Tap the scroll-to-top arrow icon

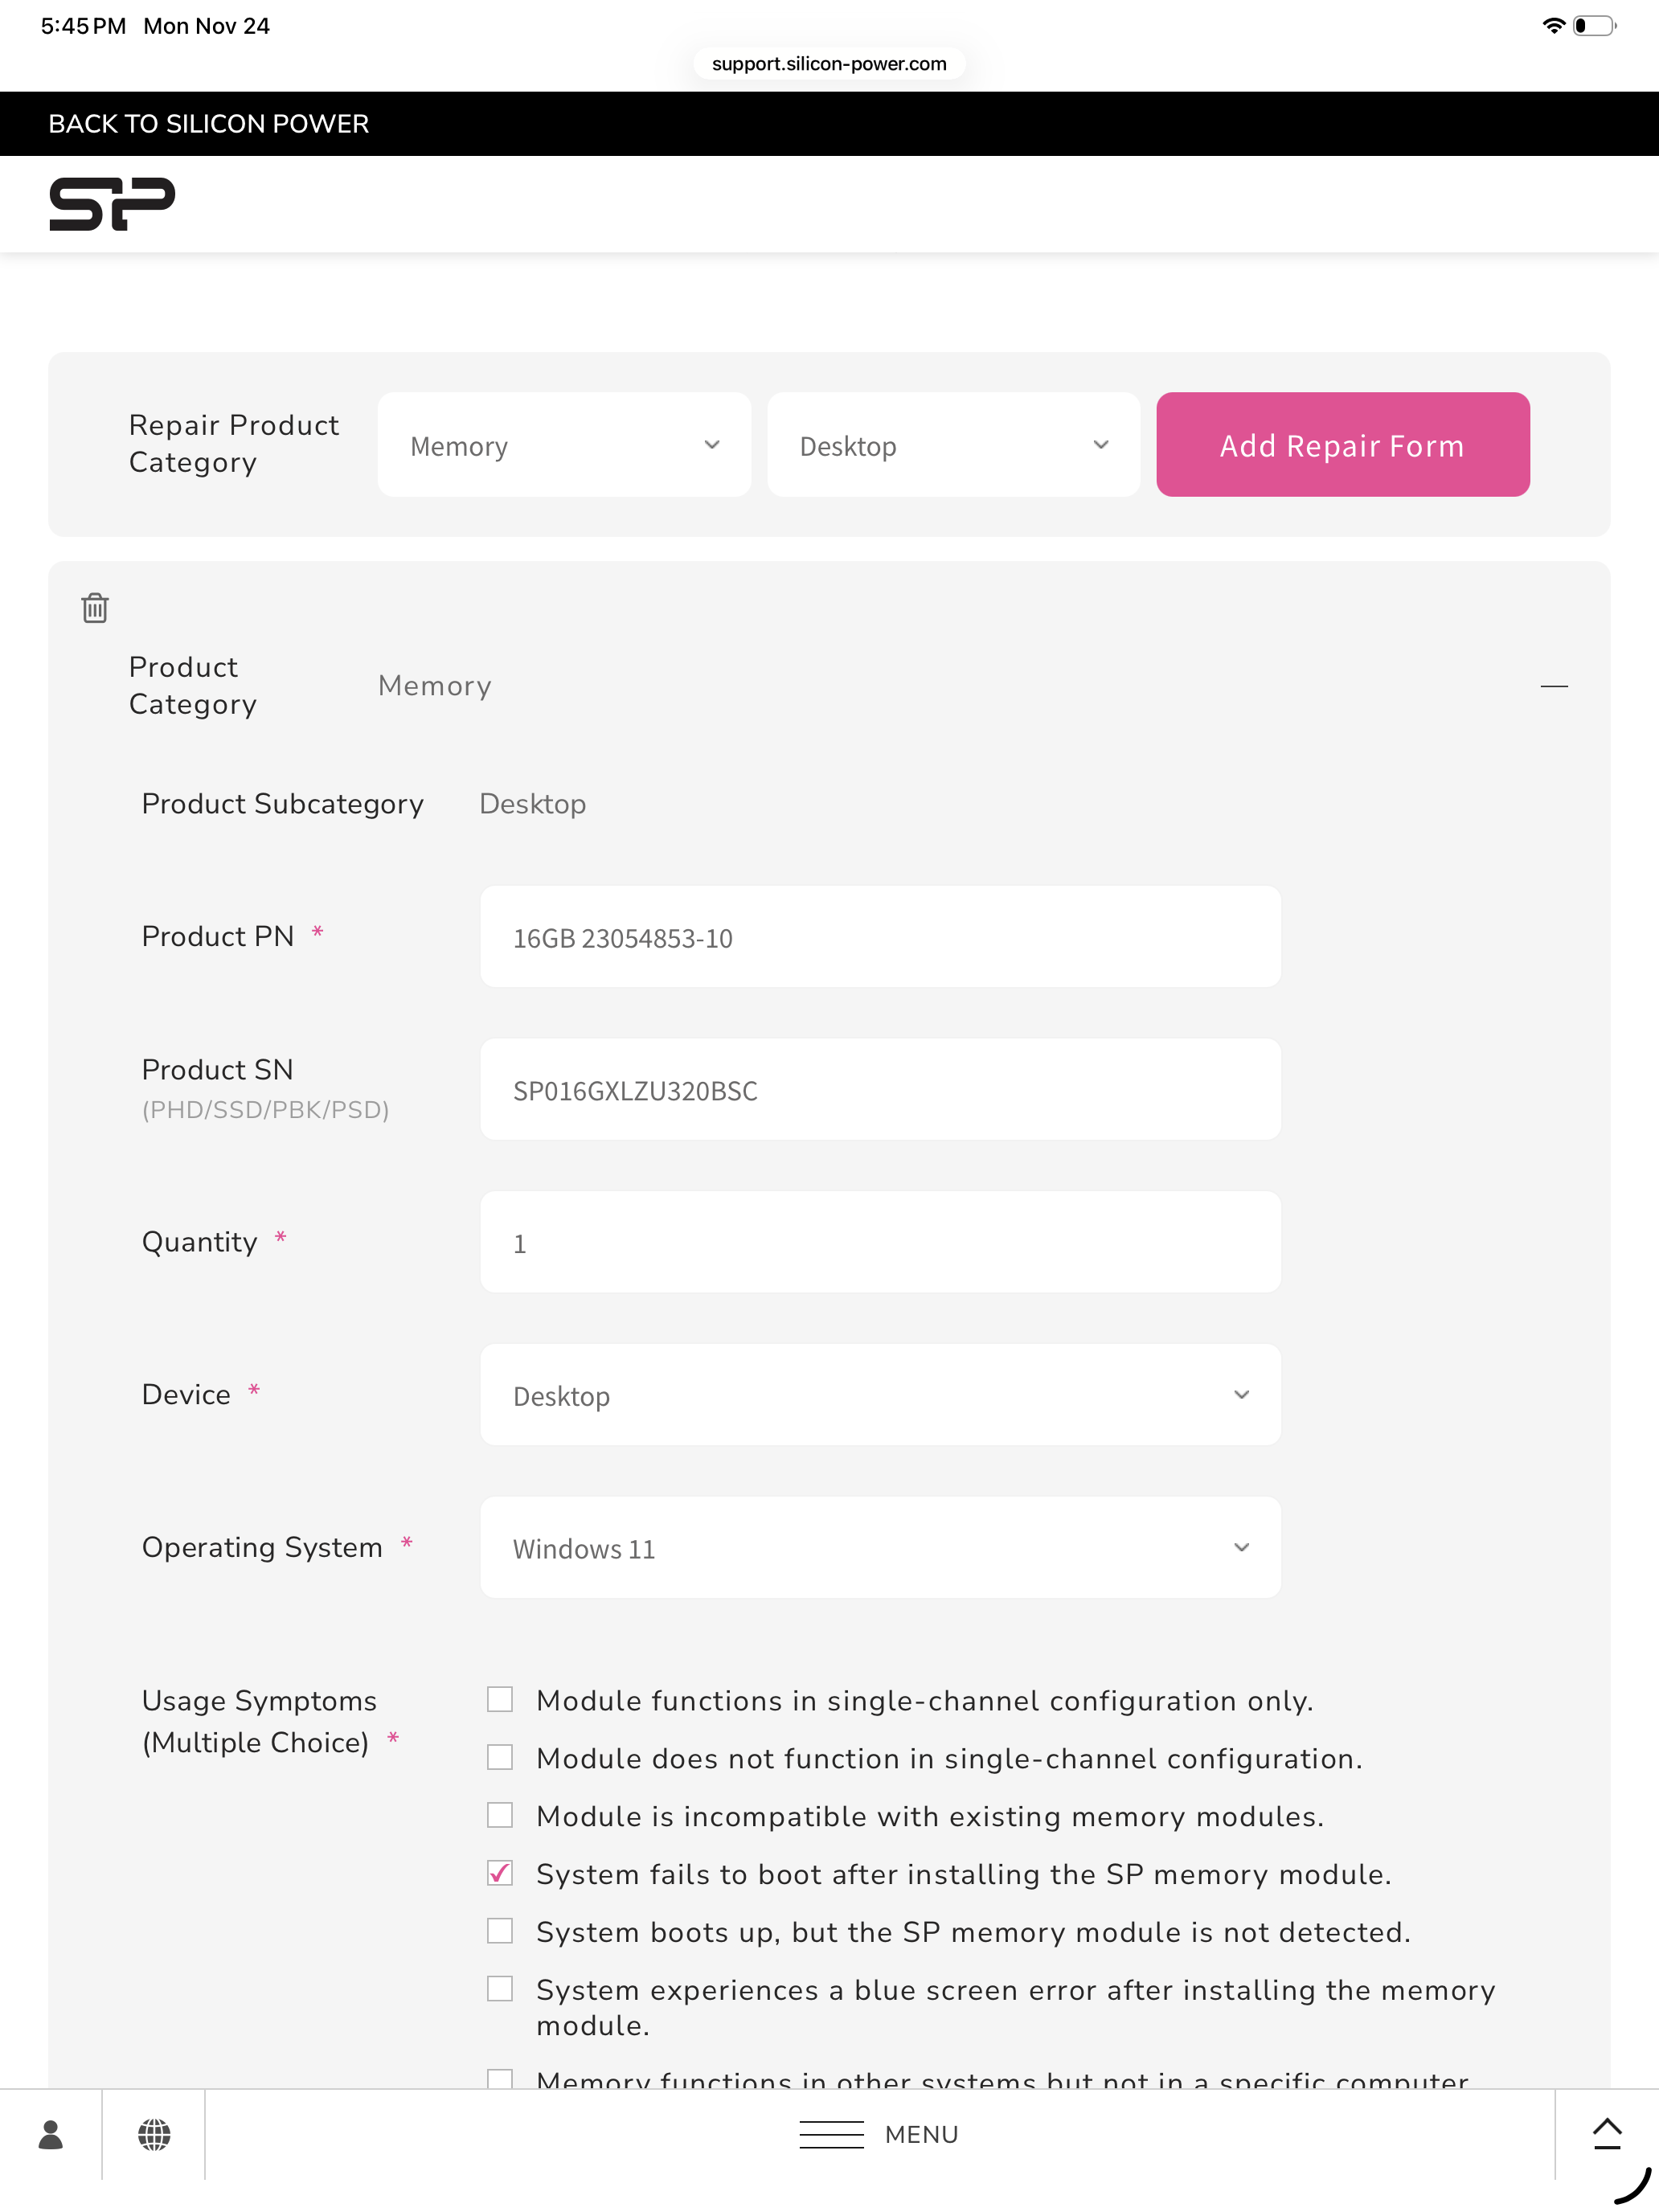[1606, 2132]
